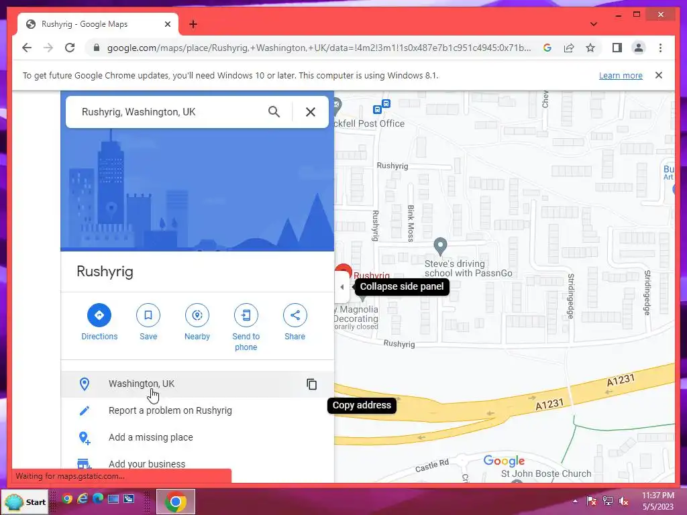
Task: Open the Action Center flag tray icon
Action: coord(592,500)
